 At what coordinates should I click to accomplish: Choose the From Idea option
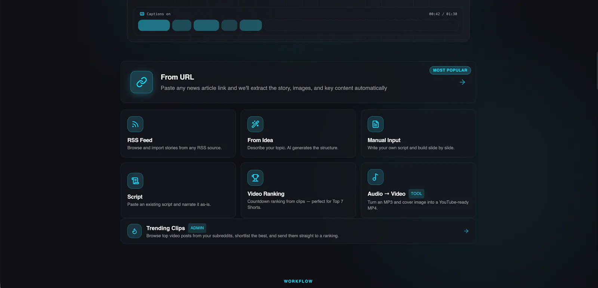coord(298,134)
